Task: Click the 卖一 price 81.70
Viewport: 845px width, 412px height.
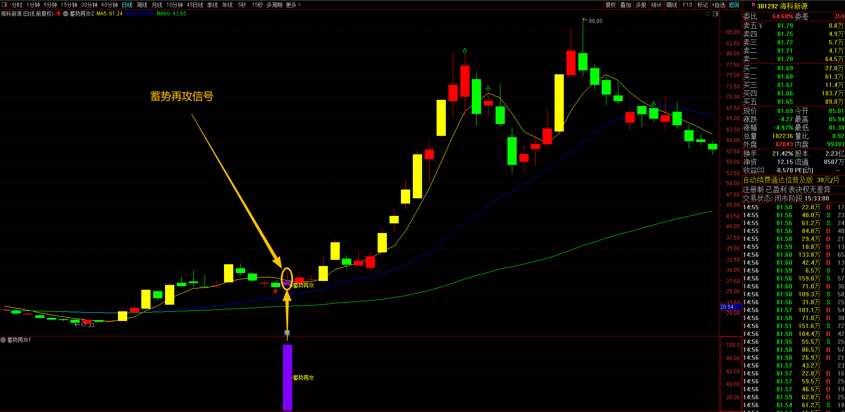Action: click(x=785, y=59)
